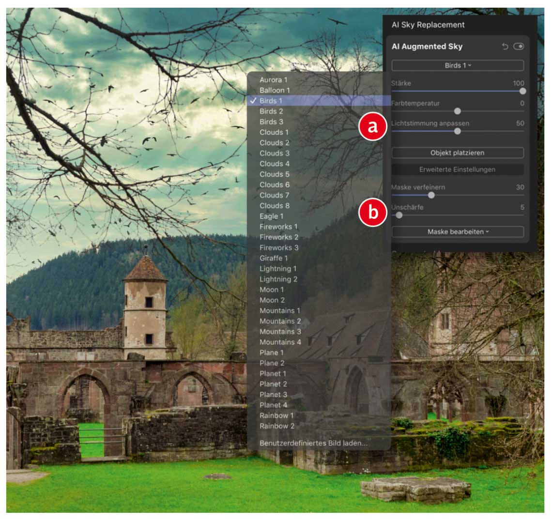Click the Unschärfe slider handle
The height and width of the screenshot is (520, 552).
pyautogui.click(x=399, y=215)
